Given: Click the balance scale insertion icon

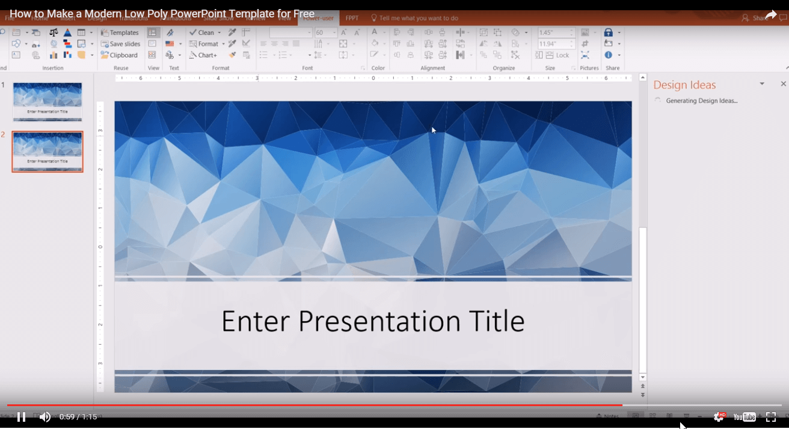Looking at the screenshot, I should (54, 32).
